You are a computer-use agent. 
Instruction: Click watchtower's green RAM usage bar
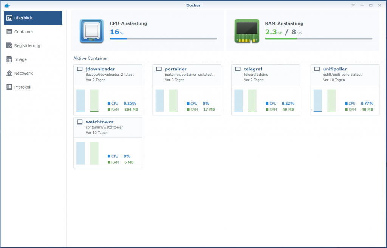[94, 154]
